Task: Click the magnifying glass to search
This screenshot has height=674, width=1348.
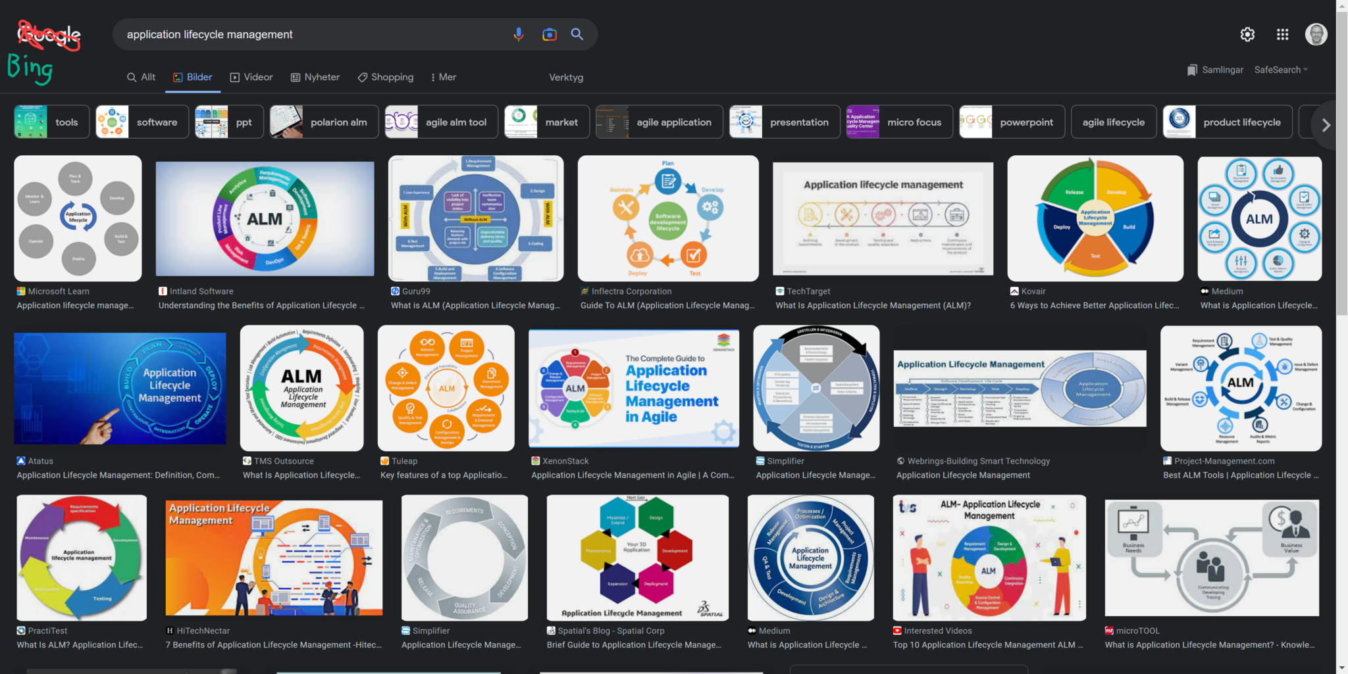Action: (x=577, y=34)
